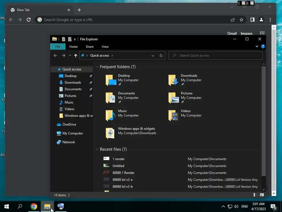Reload the page in Chrome
The width and height of the screenshot is (282, 212).
pos(29,20)
